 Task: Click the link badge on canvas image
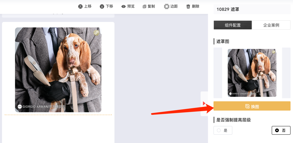(96, 33)
